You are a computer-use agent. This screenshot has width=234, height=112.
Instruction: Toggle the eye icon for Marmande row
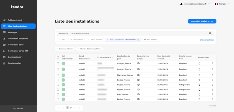click(x=138, y=75)
